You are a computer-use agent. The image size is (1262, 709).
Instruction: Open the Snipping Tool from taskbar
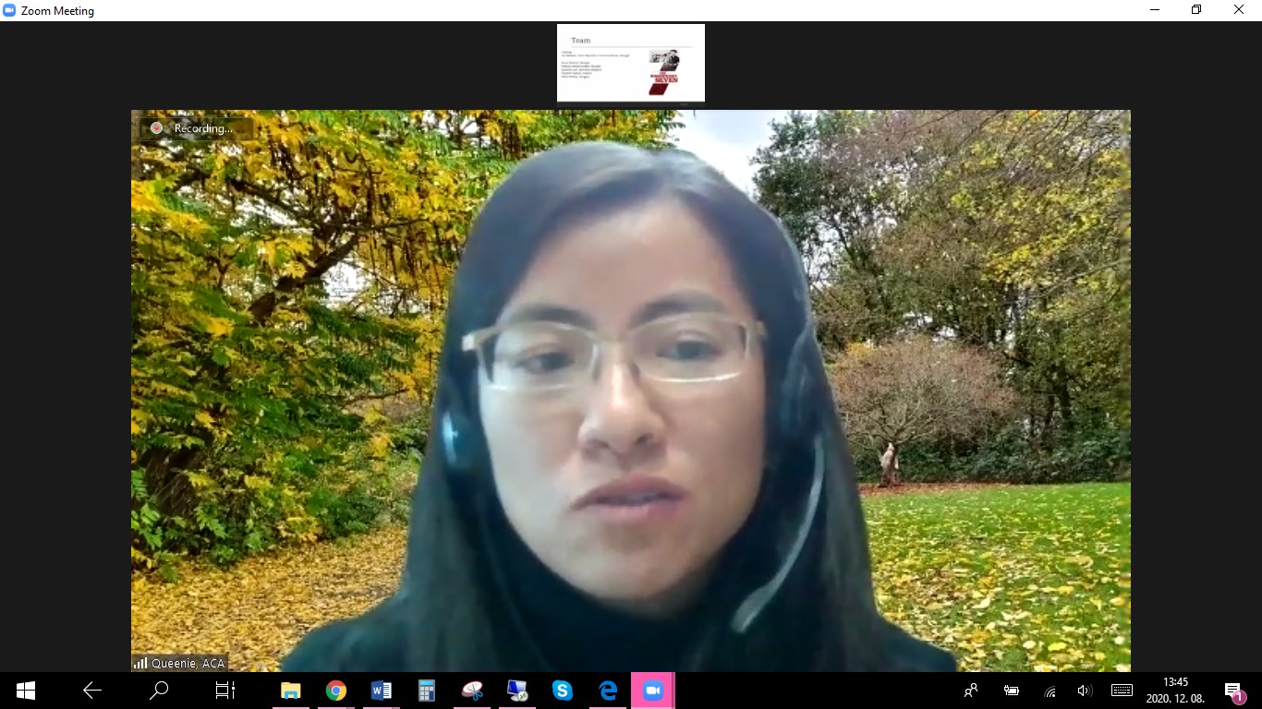click(472, 691)
